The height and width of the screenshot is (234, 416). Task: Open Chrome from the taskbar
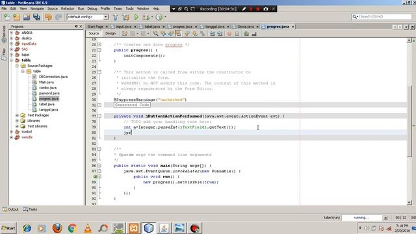coord(72,228)
